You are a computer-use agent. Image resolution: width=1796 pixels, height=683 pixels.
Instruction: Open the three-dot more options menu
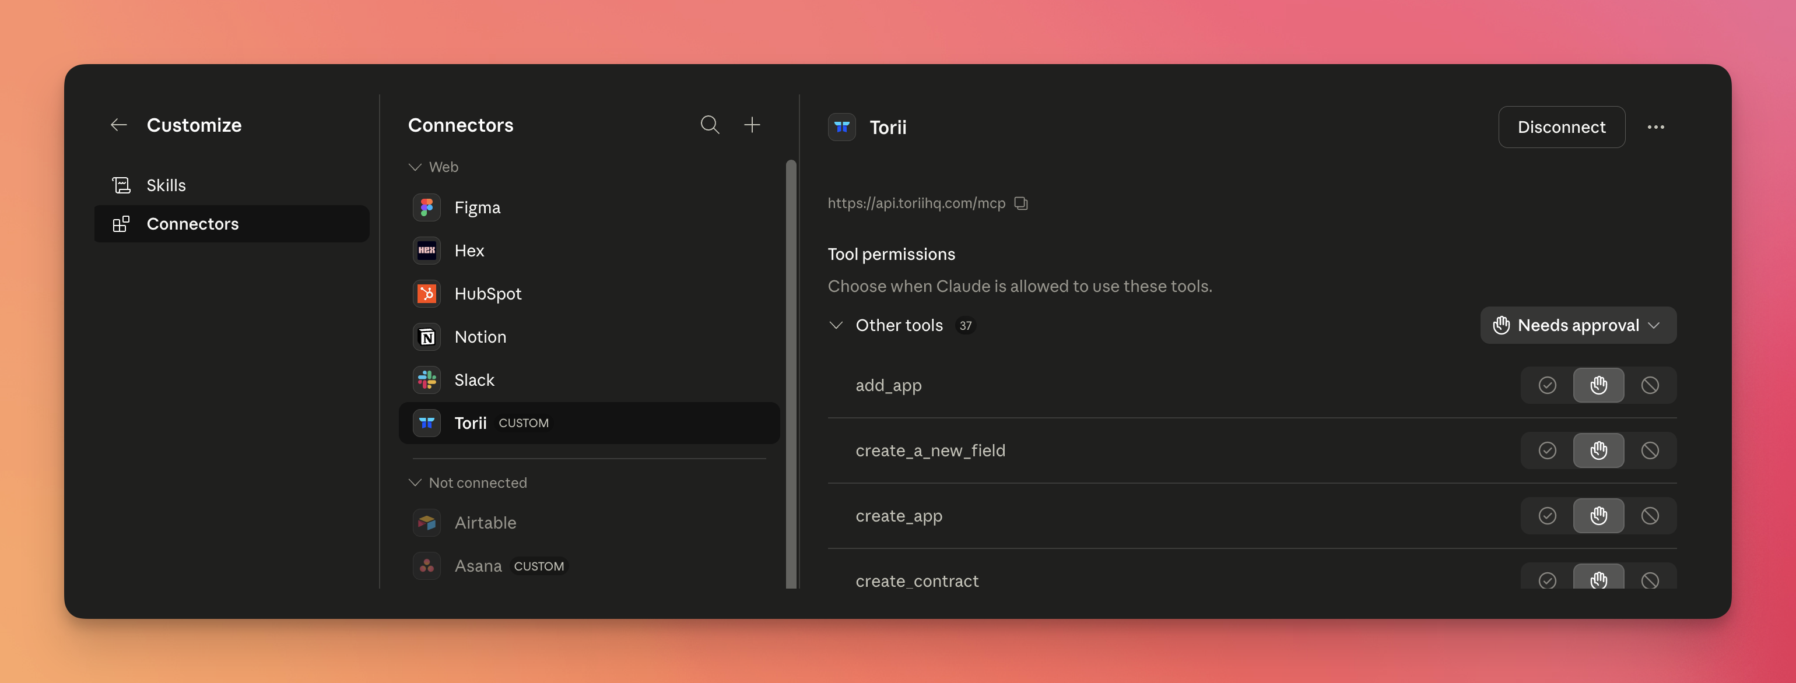tap(1656, 127)
